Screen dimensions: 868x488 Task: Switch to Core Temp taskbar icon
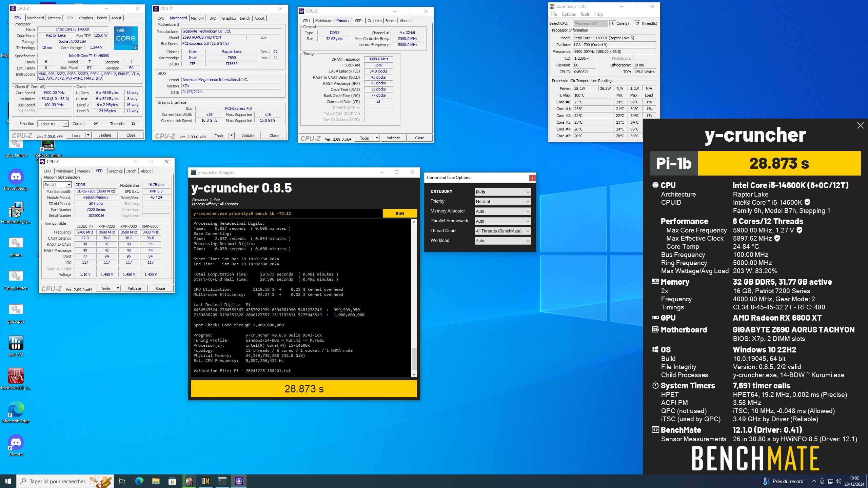click(x=189, y=481)
